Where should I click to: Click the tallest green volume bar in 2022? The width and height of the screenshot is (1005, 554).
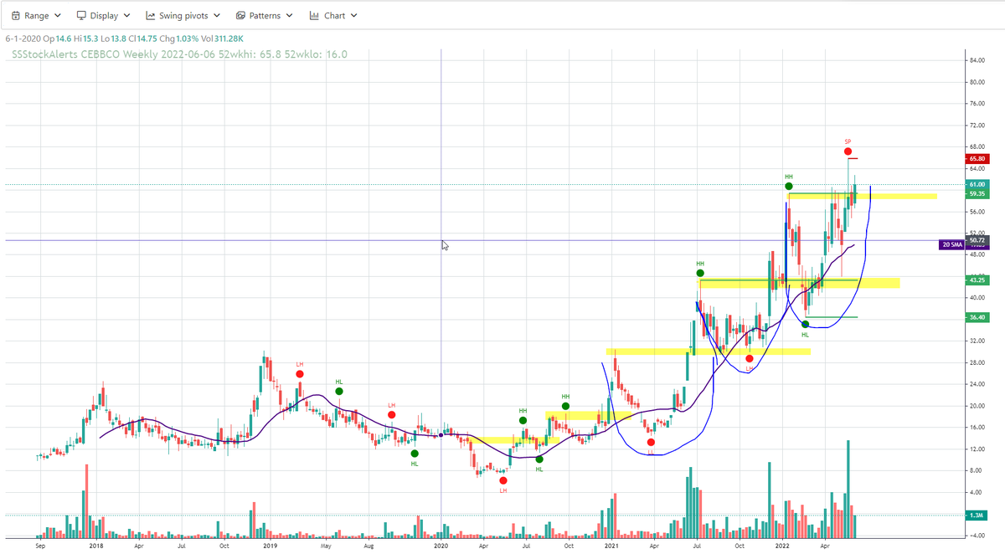coord(848,488)
